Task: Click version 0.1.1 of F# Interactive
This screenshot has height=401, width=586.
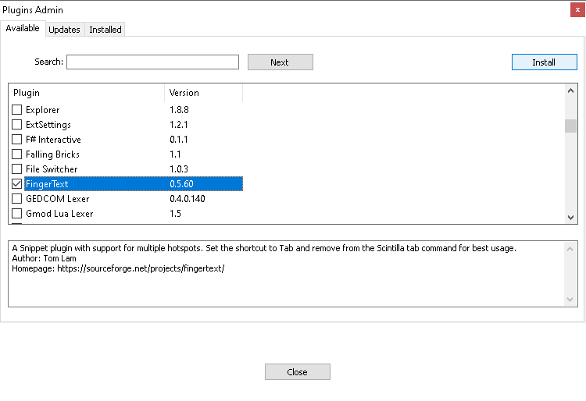Action: 179,140
